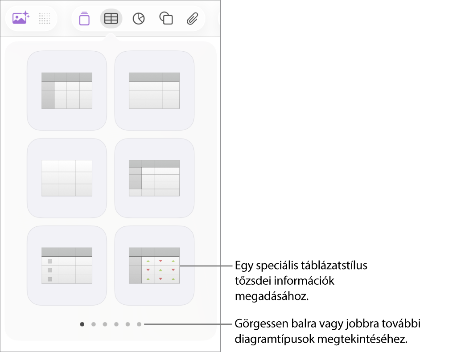
Task: Go to second table styles page dot
Action: click(94, 324)
